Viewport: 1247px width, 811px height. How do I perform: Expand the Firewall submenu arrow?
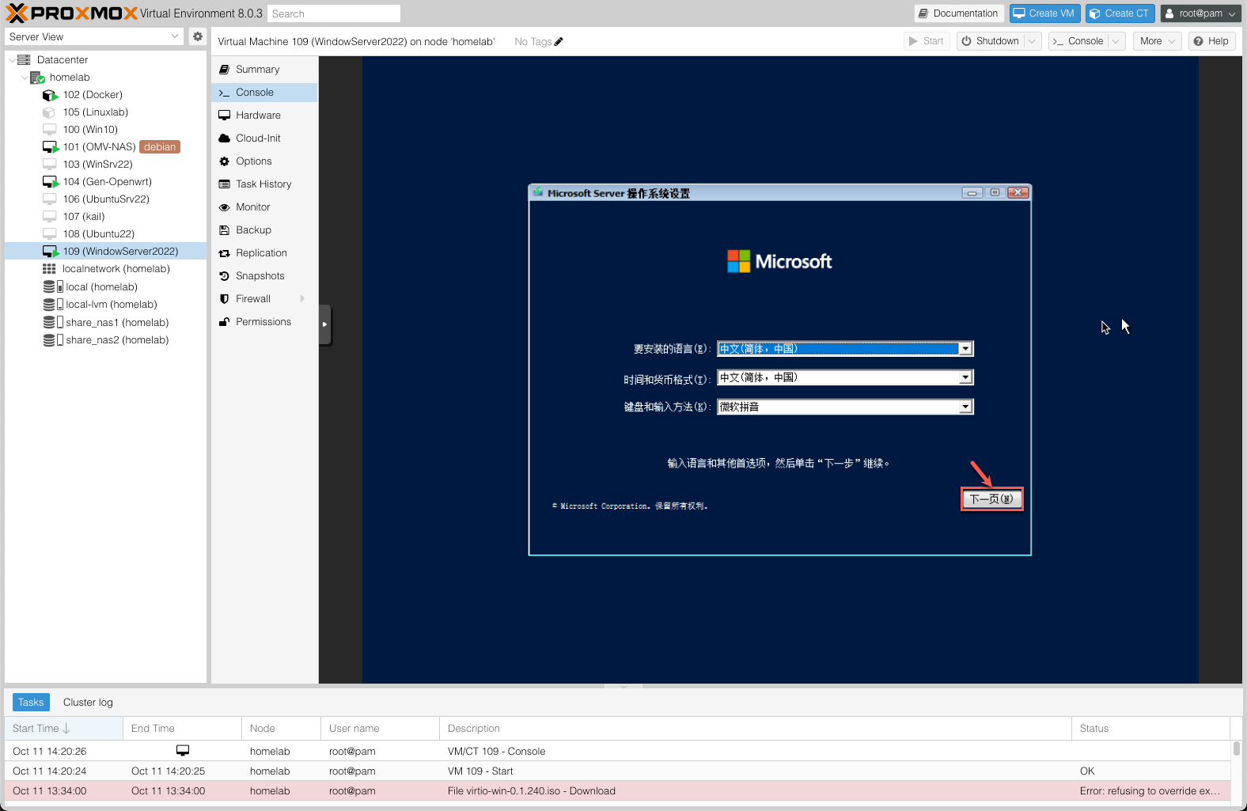tap(302, 299)
